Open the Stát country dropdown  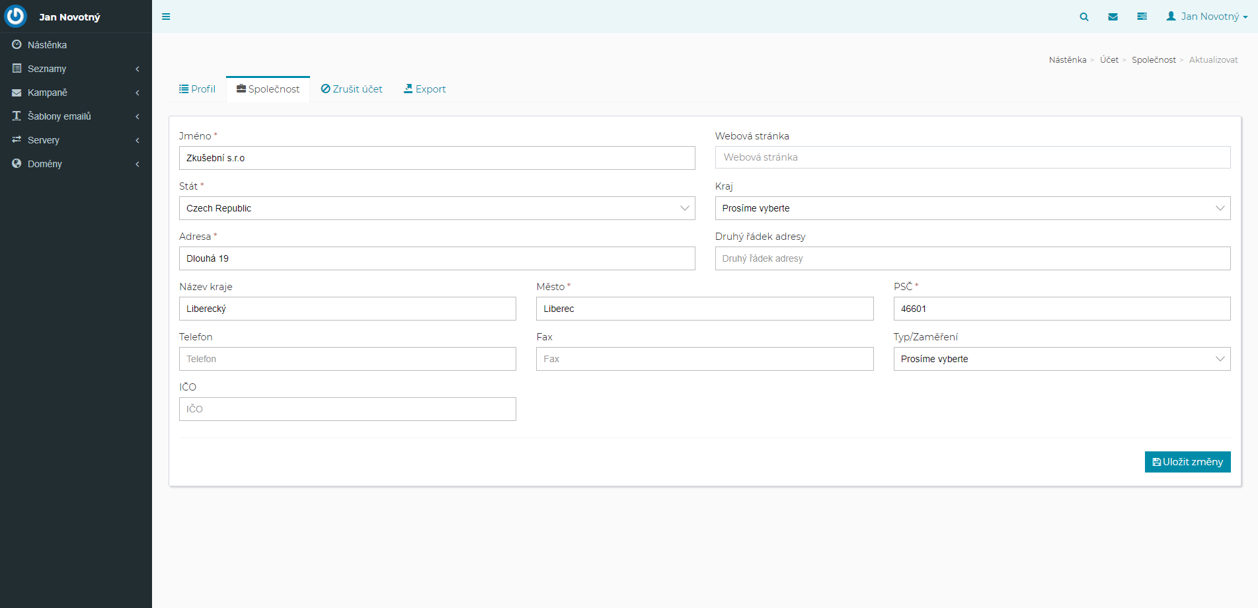pos(437,208)
